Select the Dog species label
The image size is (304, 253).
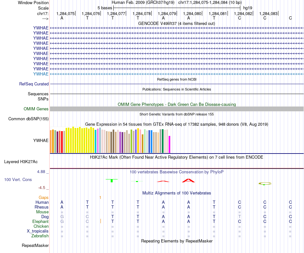pos(45,217)
